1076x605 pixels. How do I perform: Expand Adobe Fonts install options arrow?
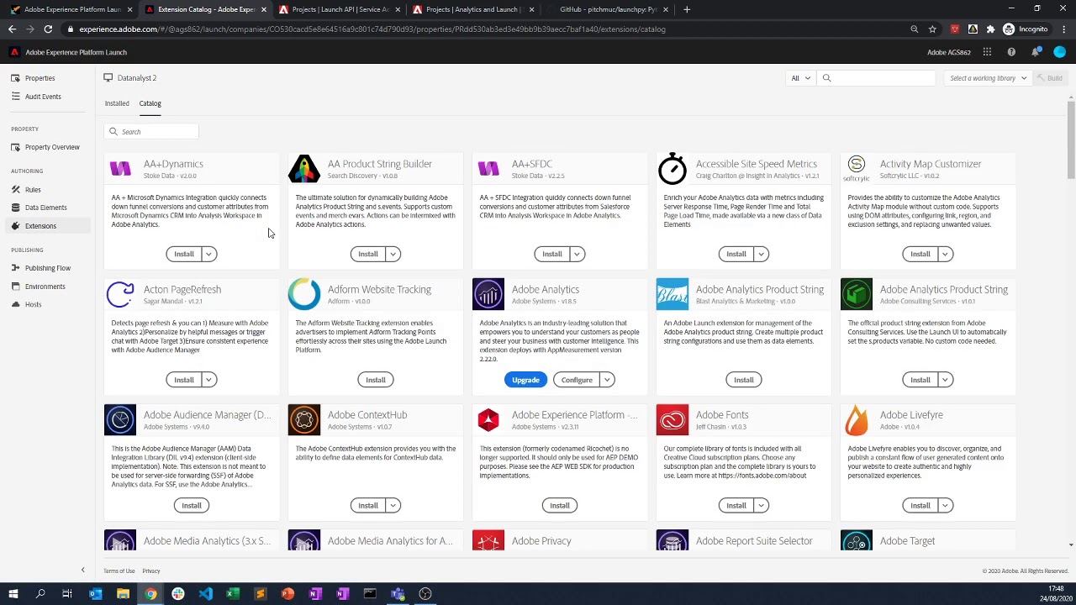click(x=761, y=505)
